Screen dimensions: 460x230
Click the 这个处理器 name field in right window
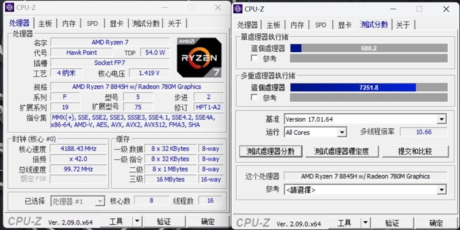[366, 177]
